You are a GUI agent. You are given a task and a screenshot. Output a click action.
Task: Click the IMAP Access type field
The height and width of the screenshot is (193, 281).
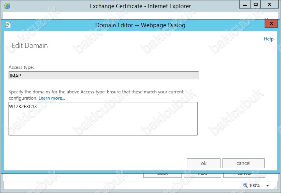pos(103,75)
